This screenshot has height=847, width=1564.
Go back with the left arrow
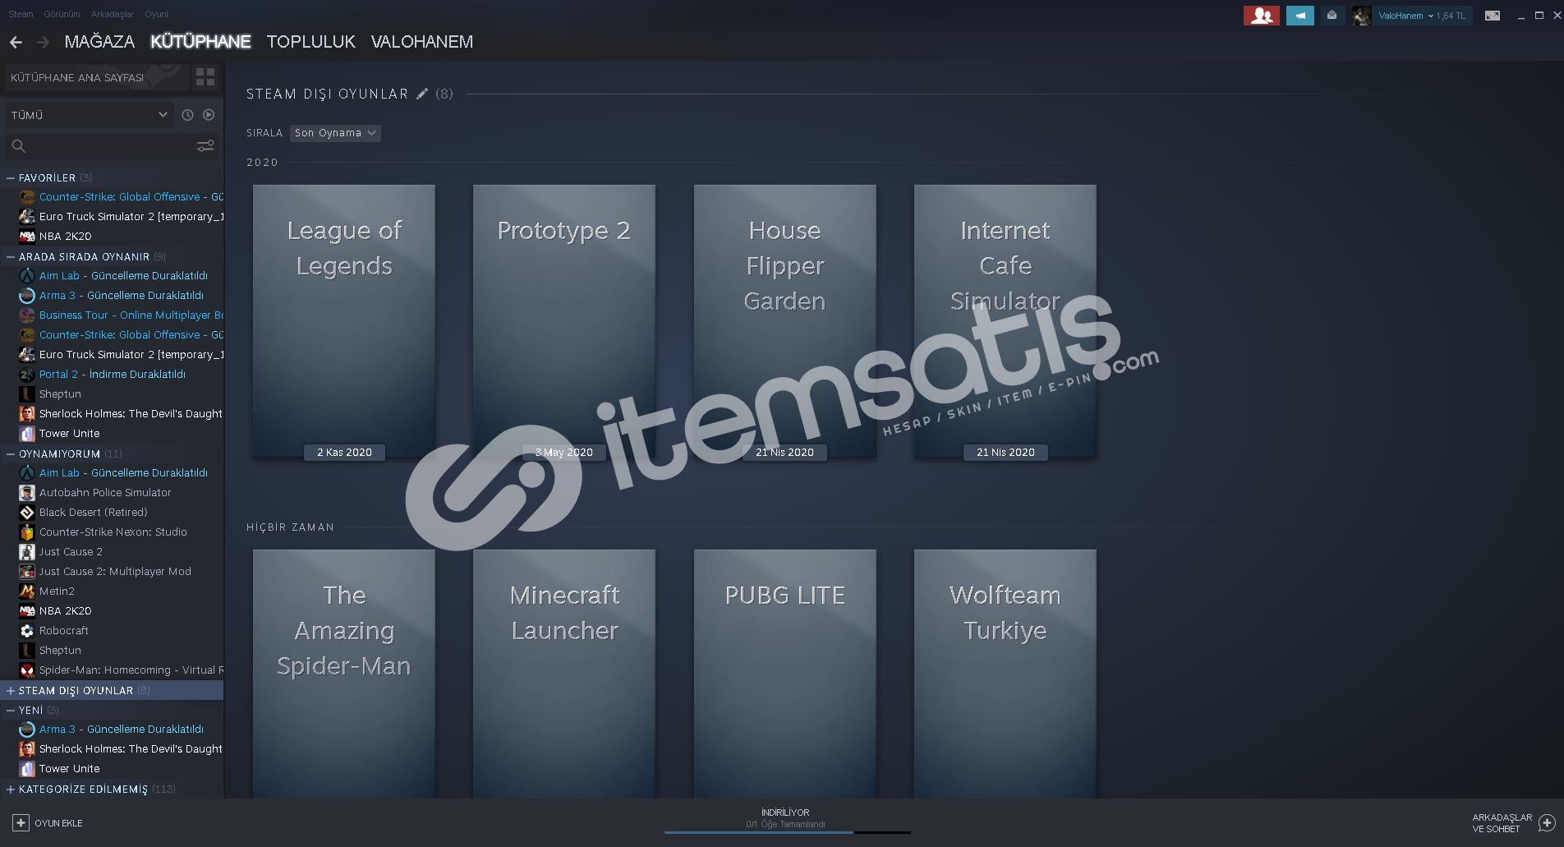click(16, 42)
